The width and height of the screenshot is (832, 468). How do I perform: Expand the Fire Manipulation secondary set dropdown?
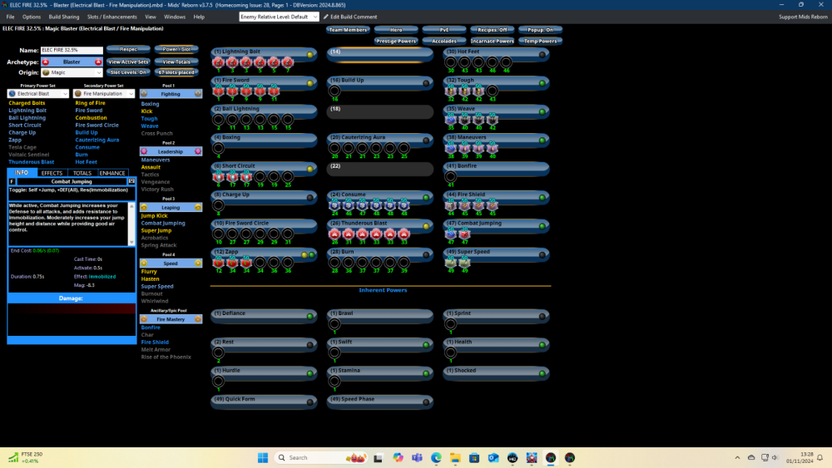[x=104, y=93]
